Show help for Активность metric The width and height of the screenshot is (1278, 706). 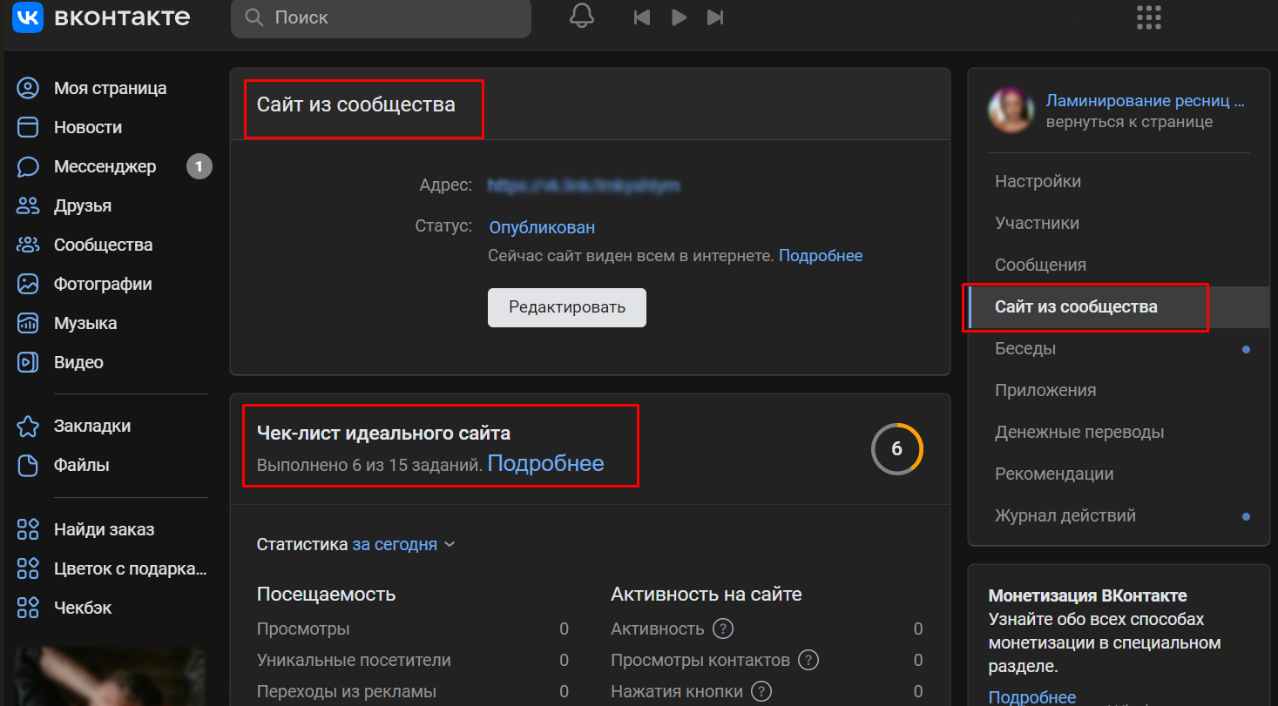[722, 629]
